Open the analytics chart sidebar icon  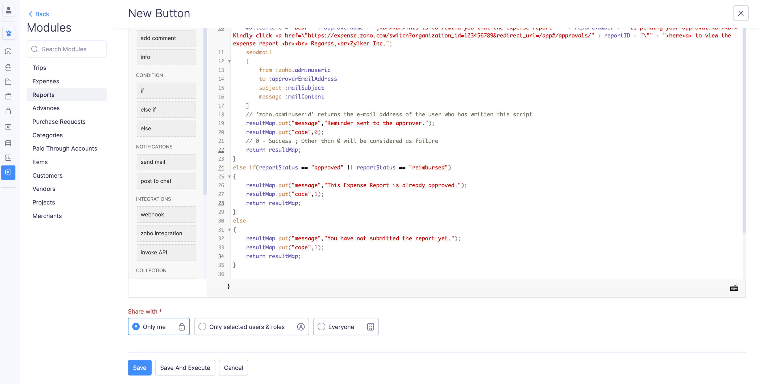click(x=8, y=158)
